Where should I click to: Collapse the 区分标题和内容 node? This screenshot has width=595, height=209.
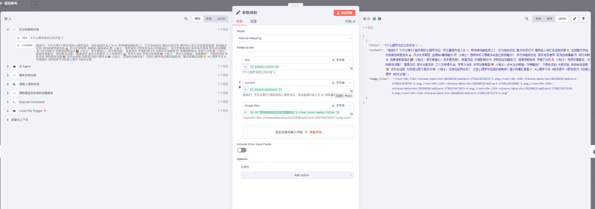click(x=8, y=29)
